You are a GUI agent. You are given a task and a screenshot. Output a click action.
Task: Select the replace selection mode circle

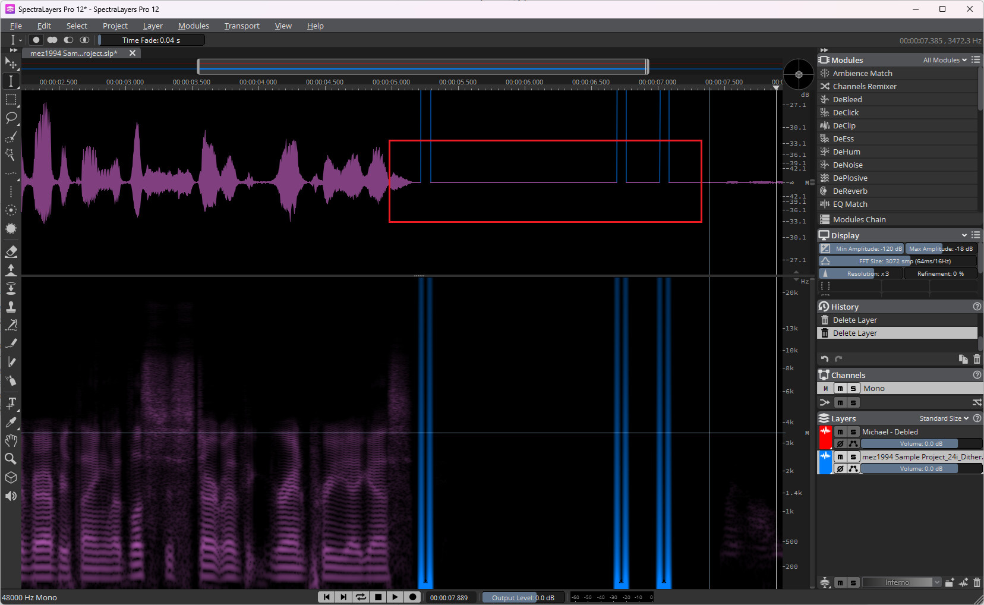point(36,40)
